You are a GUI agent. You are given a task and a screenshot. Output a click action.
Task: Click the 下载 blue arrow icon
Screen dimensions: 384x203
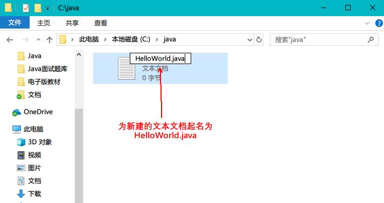pos(21,194)
